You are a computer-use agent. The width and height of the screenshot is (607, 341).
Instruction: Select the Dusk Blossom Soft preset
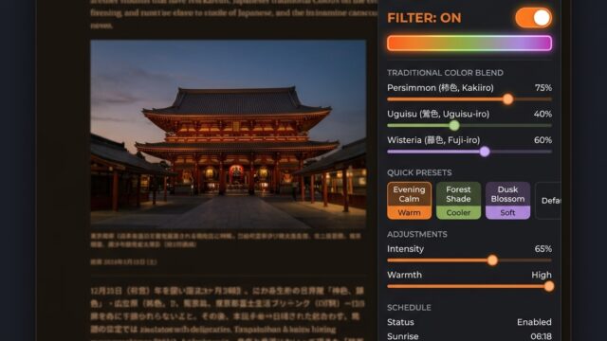coord(507,201)
